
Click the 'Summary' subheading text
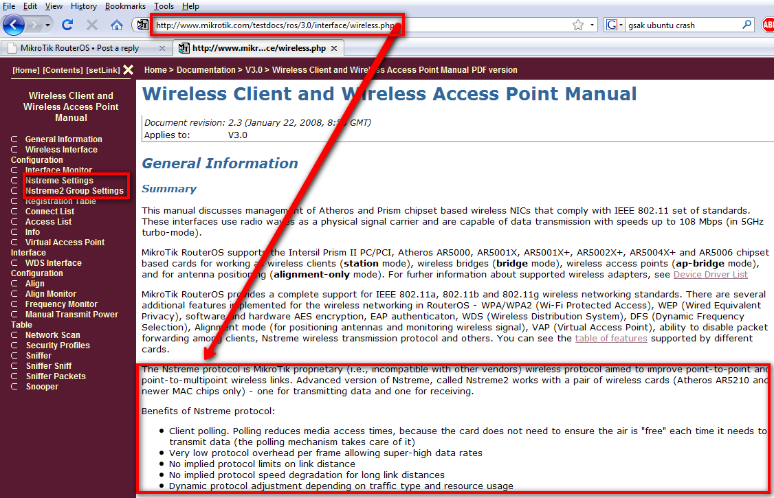tap(169, 189)
